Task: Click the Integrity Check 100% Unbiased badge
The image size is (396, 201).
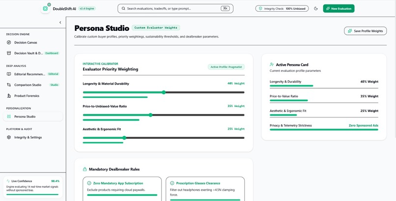Action: click(x=282, y=8)
